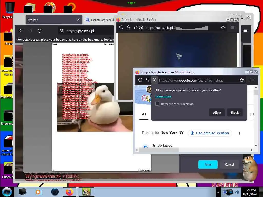Click the duck image in print preview
This screenshot has height=197, width=263.
point(95,107)
